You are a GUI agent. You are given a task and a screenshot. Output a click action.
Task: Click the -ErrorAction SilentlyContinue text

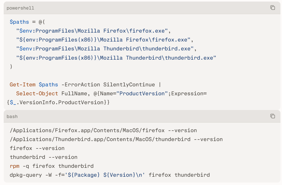point(108,85)
